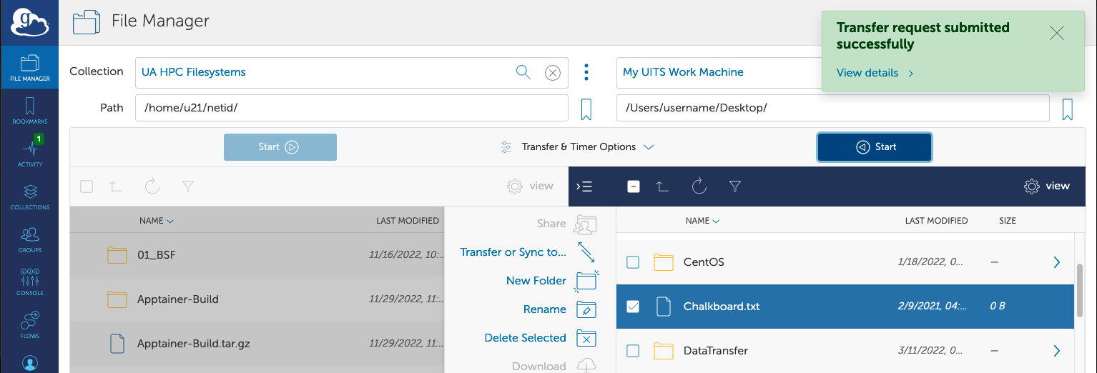Close the transfer success notification
The width and height of the screenshot is (1097, 373).
pyautogui.click(x=1057, y=33)
